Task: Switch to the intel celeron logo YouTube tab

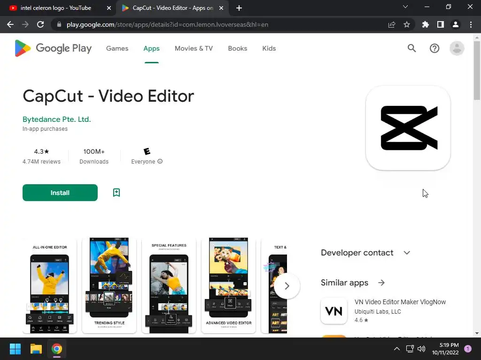Action: pyautogui.click(x=56, y=8)
